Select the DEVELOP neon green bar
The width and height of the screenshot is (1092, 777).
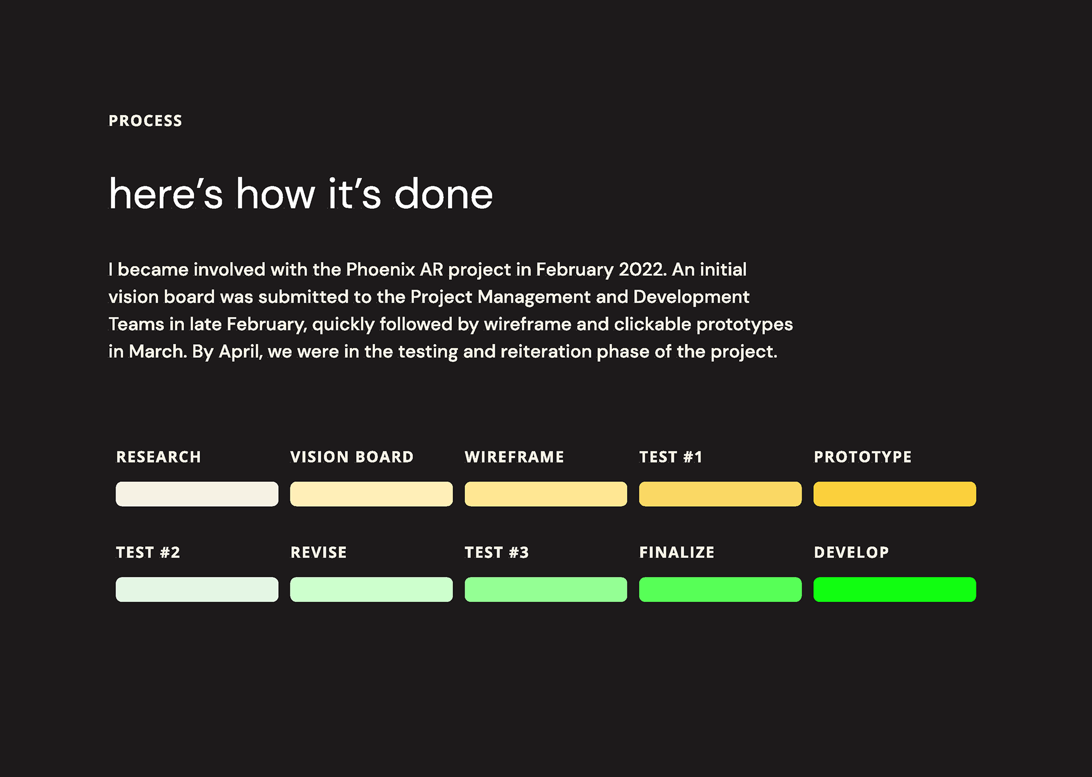tap(895, 589)
